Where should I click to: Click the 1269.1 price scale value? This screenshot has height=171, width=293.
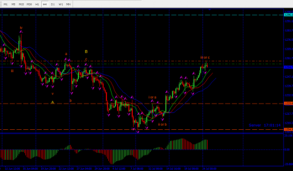click(x=289, y=49)
